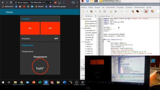Click the Save all icon

104,11
